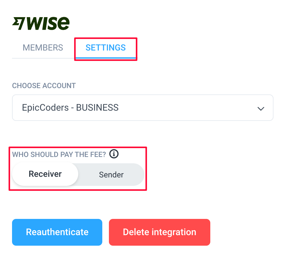Toggle the Receiver/Sender fee switch
This screenshot has width=281, height=258.
click(x=78, y=174)
